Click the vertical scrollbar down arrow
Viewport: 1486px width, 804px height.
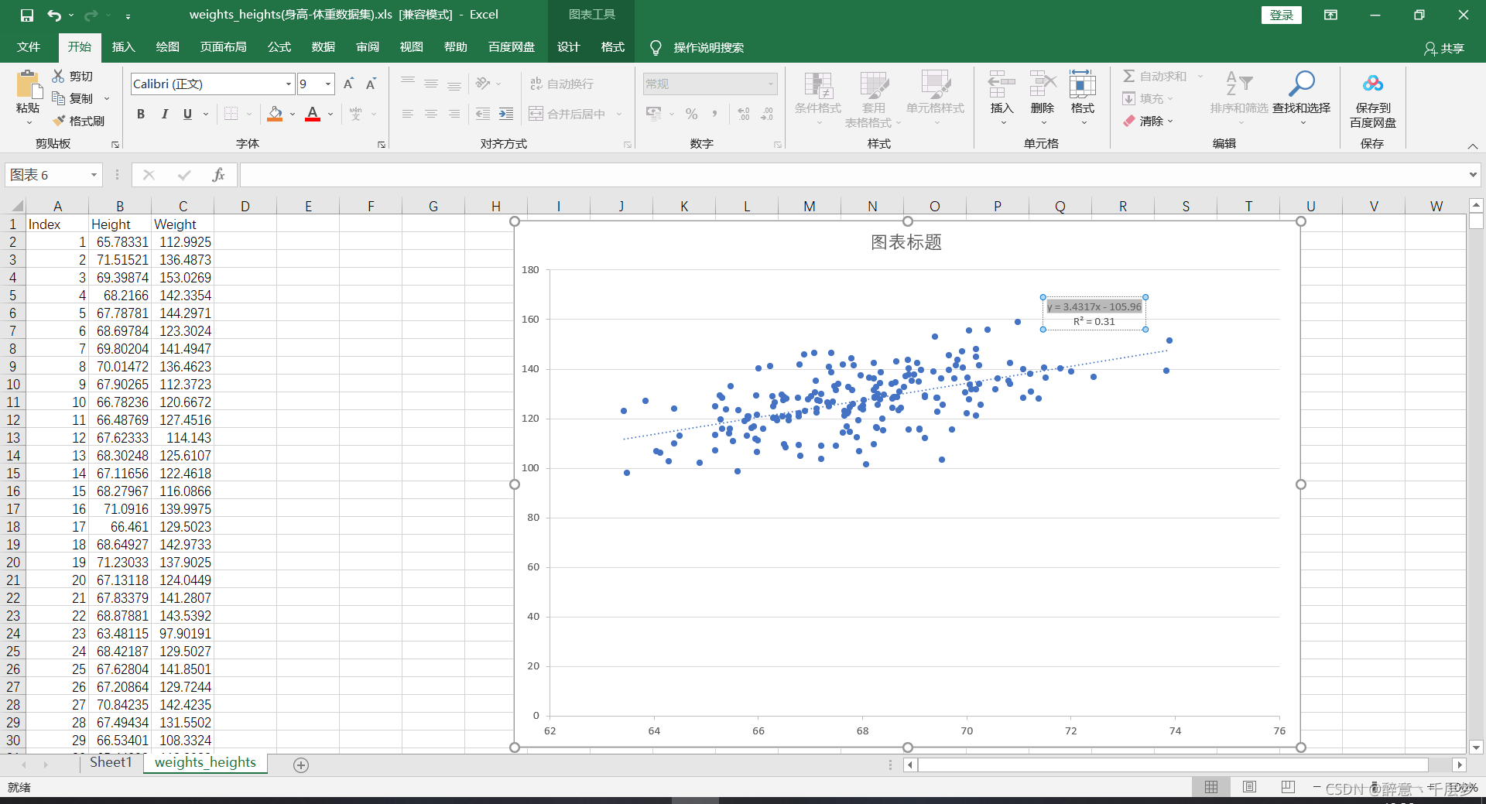[x=1476, y=748]
